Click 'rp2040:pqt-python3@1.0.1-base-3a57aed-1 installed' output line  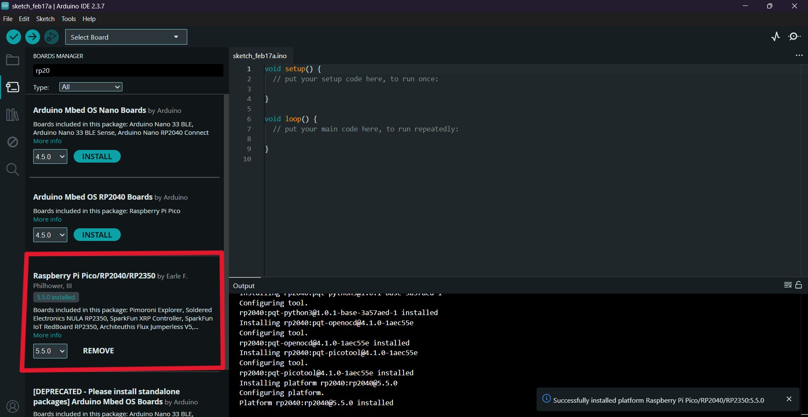(x=339, y=313)
